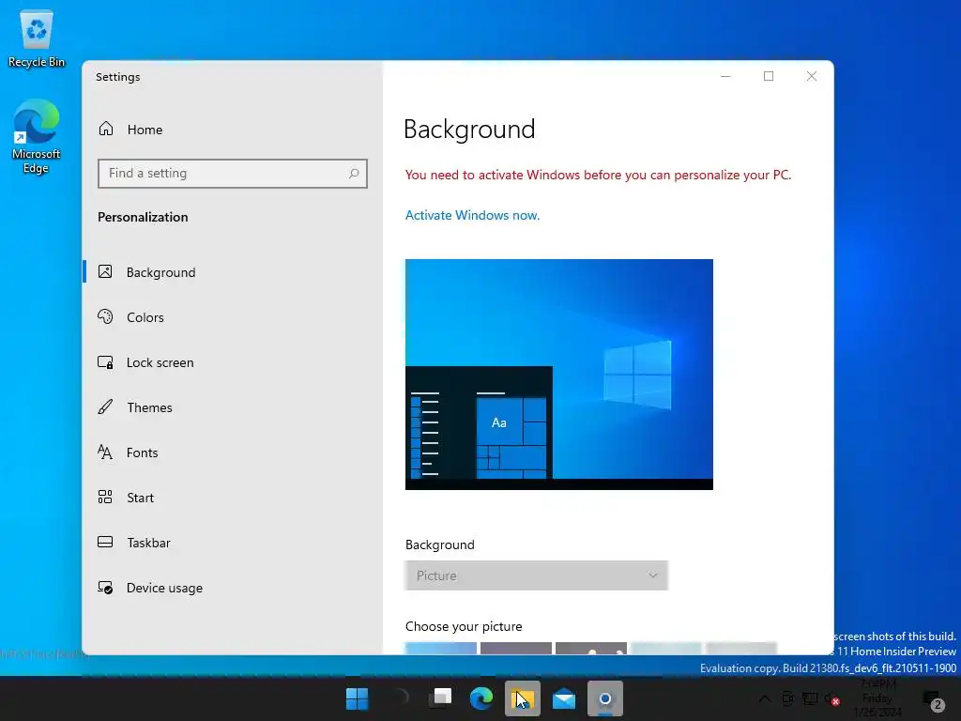The height and width of the screenshot is (721, 961).
Task: Open the Mail app from the taskbar
Action: (564, 698)
